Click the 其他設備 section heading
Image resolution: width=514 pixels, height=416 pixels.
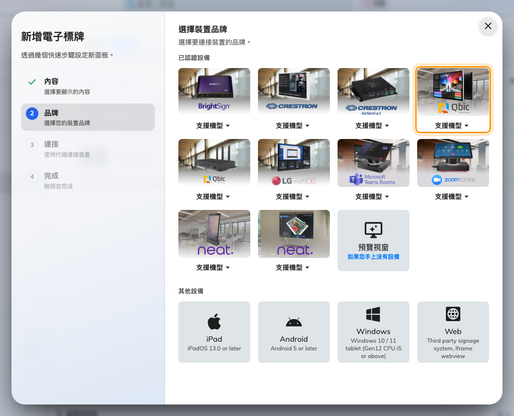click(191, 291)
